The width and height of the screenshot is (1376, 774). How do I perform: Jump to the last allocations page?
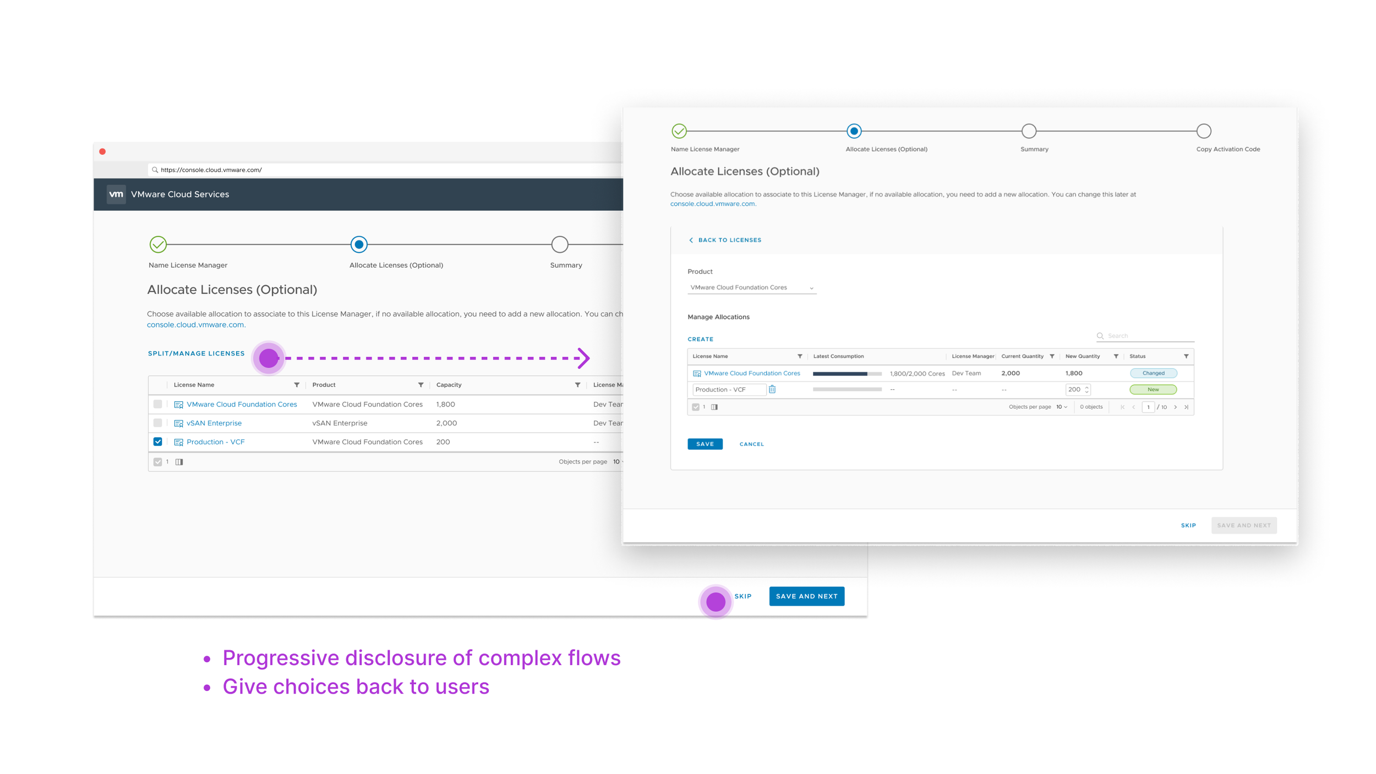point(1186,407)
